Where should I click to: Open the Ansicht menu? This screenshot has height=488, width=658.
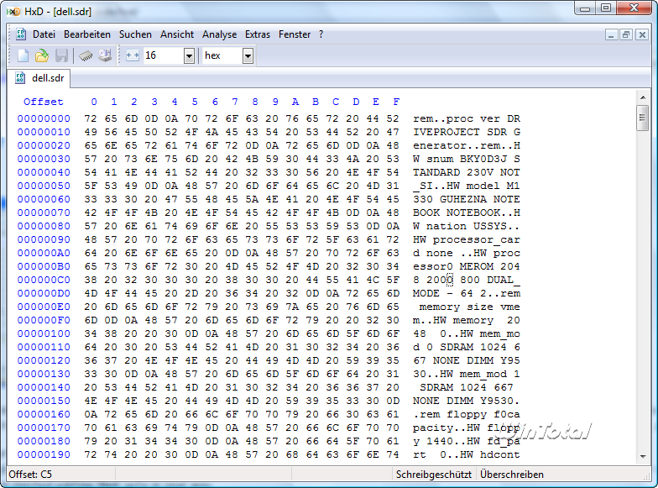tap(176, 34)
